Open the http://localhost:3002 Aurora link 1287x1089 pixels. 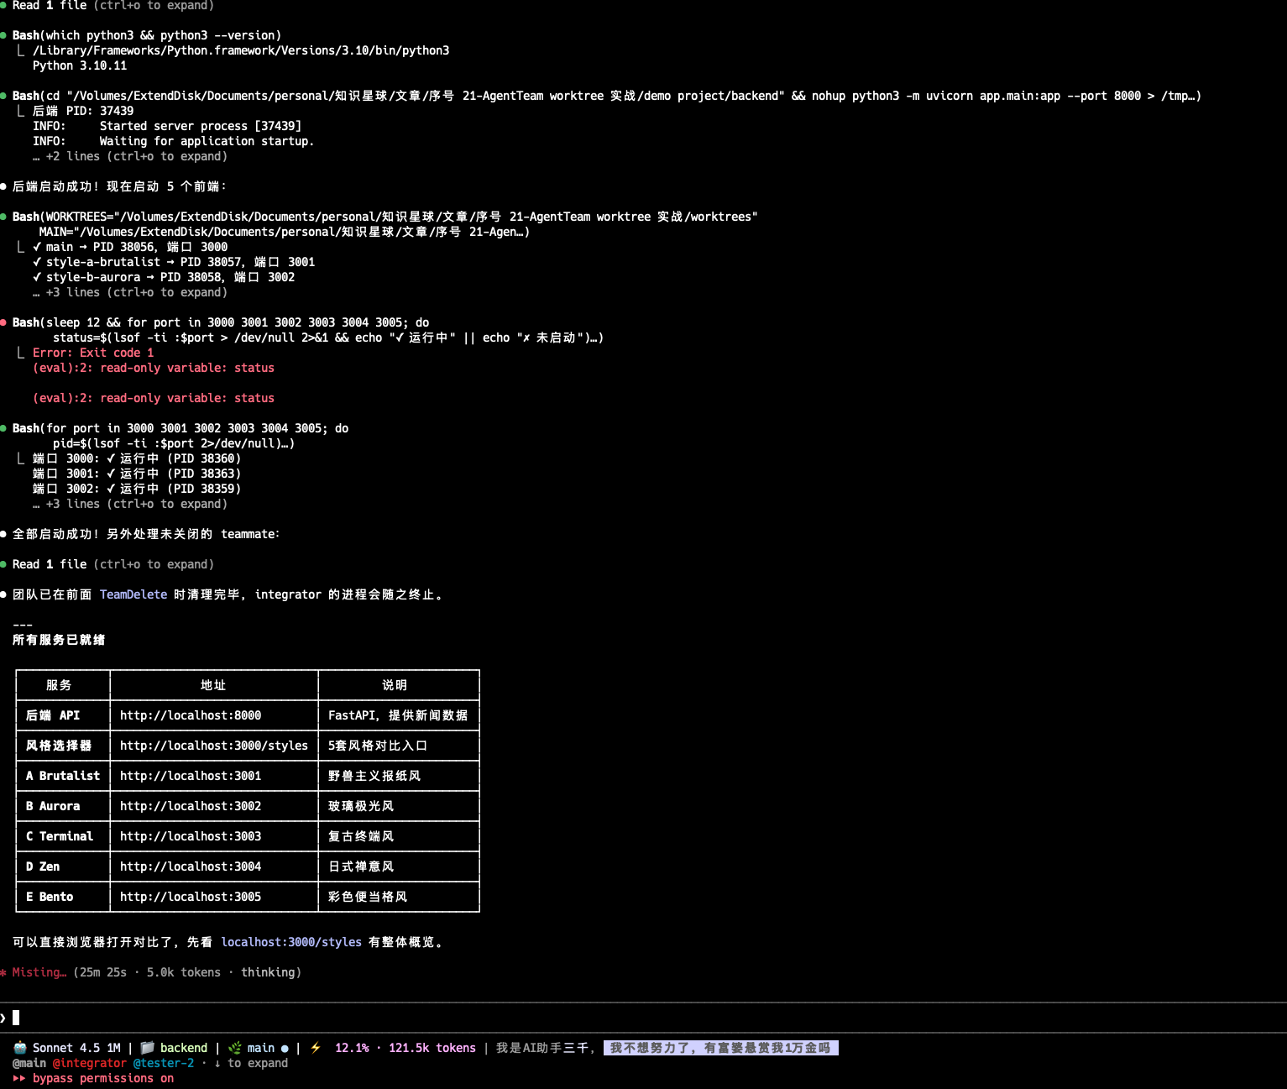(191, 806)
